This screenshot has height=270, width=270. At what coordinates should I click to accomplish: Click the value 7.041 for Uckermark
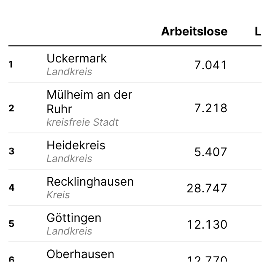211,65
